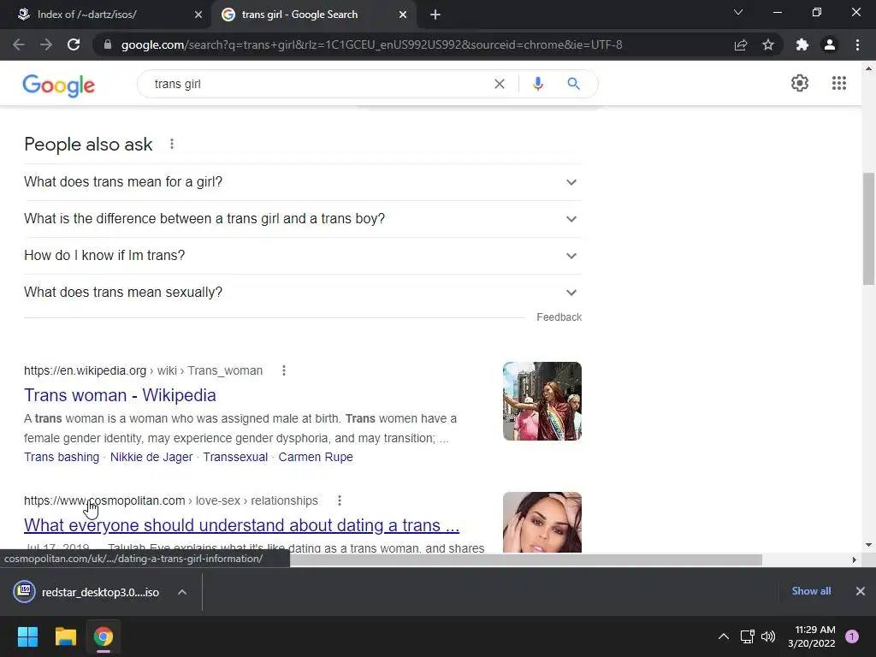This screenshot has height=657, width=876.
Task: Start voice search with microphone
Action: [537, 84]
